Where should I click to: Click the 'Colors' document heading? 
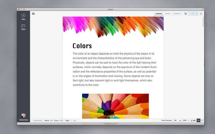pyautogui.click(x=82, y=46)
